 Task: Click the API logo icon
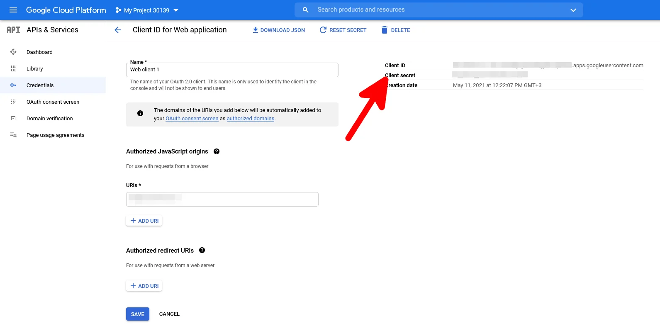point(13,30)
